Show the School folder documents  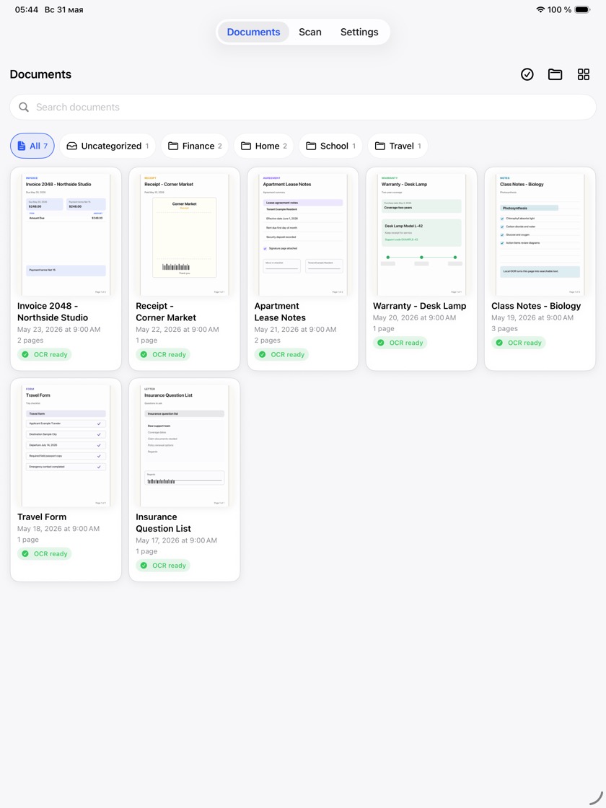[x=331, y=146]
